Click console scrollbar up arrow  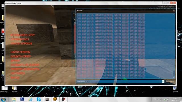pyautogui.click(x=174, y=15)
